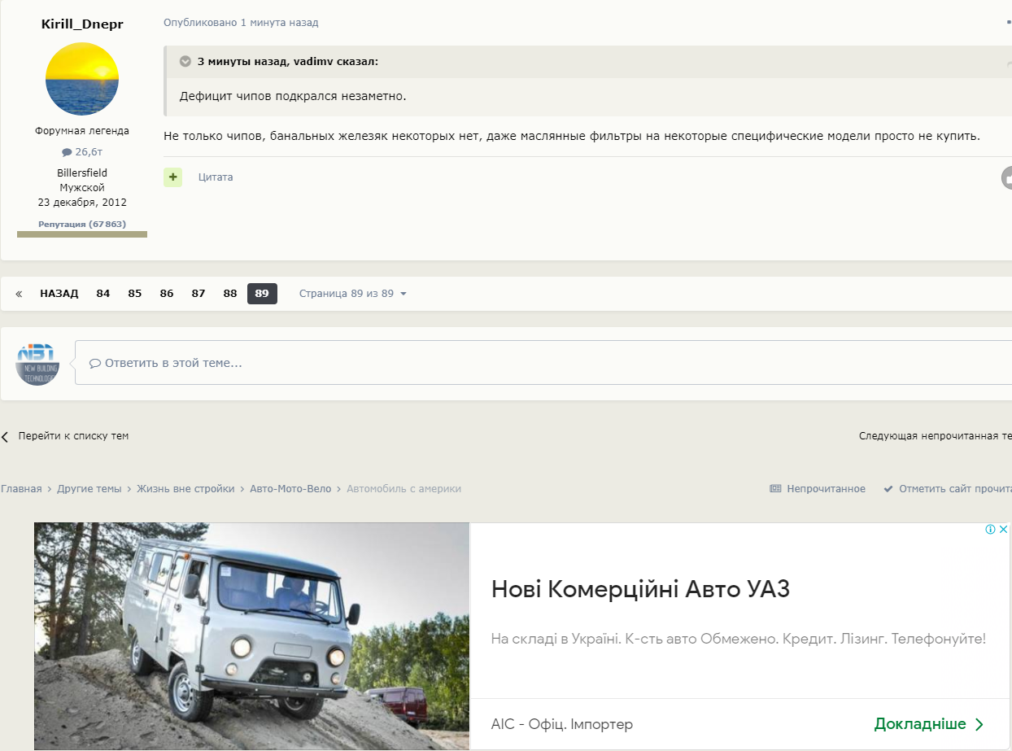The width and height of the screenshot is (1012, 751).
Task: Open the Страница 89 из 89 dropdown
Action: click(353, 294)
